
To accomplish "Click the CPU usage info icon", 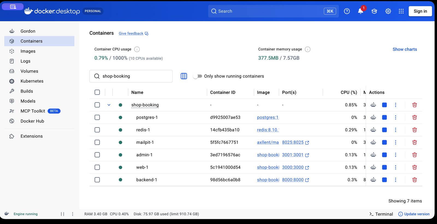I will click(x=137, y=49).
